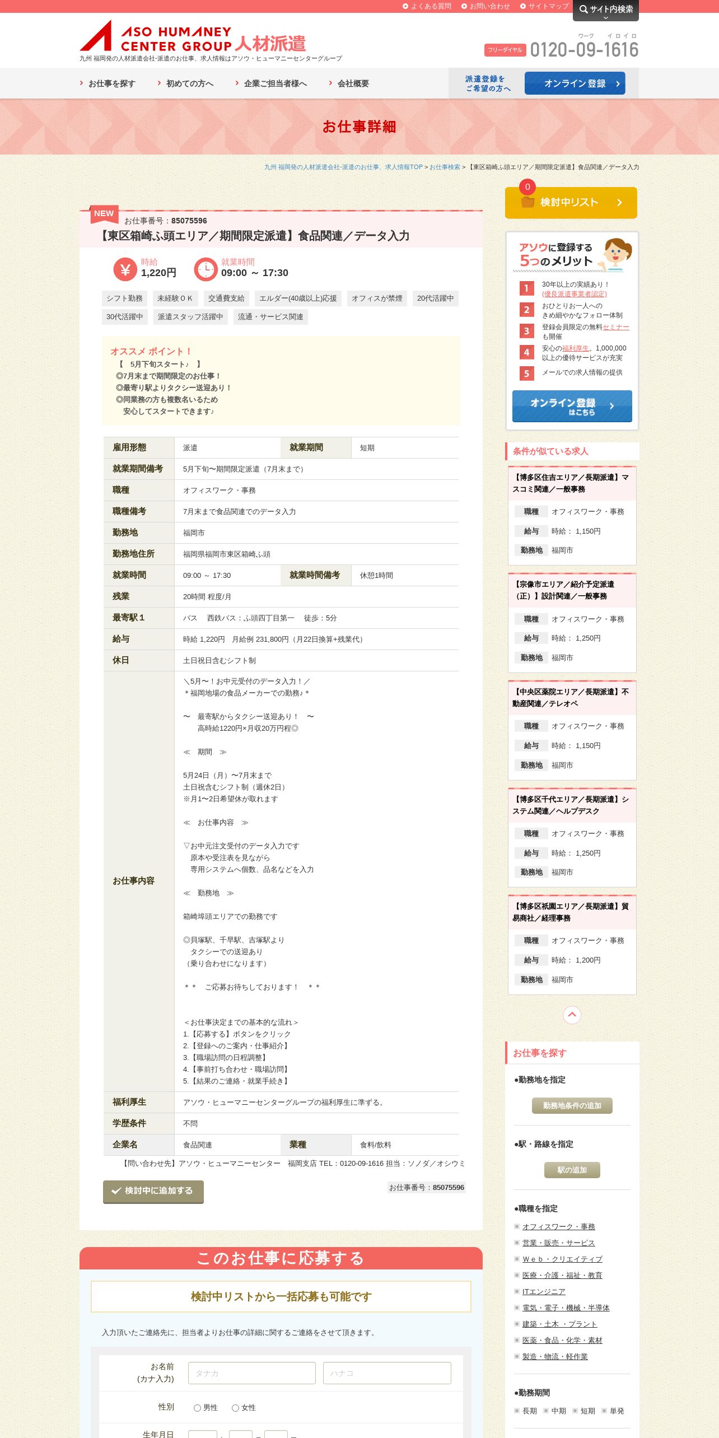719x1438 pixels.
Task: Open お問い合わせ in the top bar
Action: point(485,6)
